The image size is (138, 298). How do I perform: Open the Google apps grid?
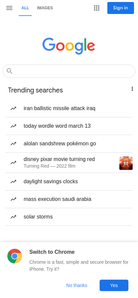(x=97, y=8)
